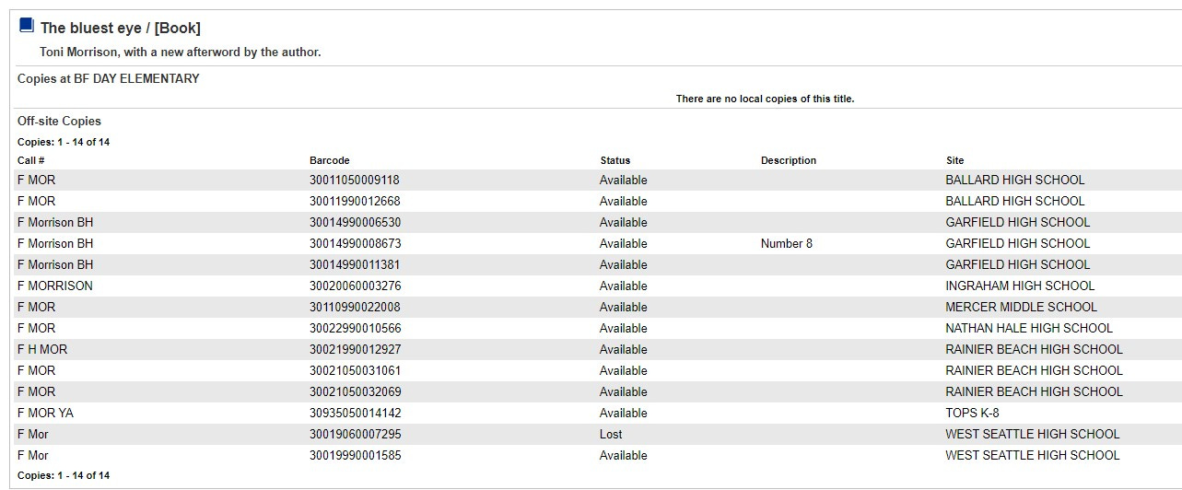This screenshot has width=1182, height=490.
Task: Click Available status for barcode 30935050014142
Action: click(x=624, y=414)
